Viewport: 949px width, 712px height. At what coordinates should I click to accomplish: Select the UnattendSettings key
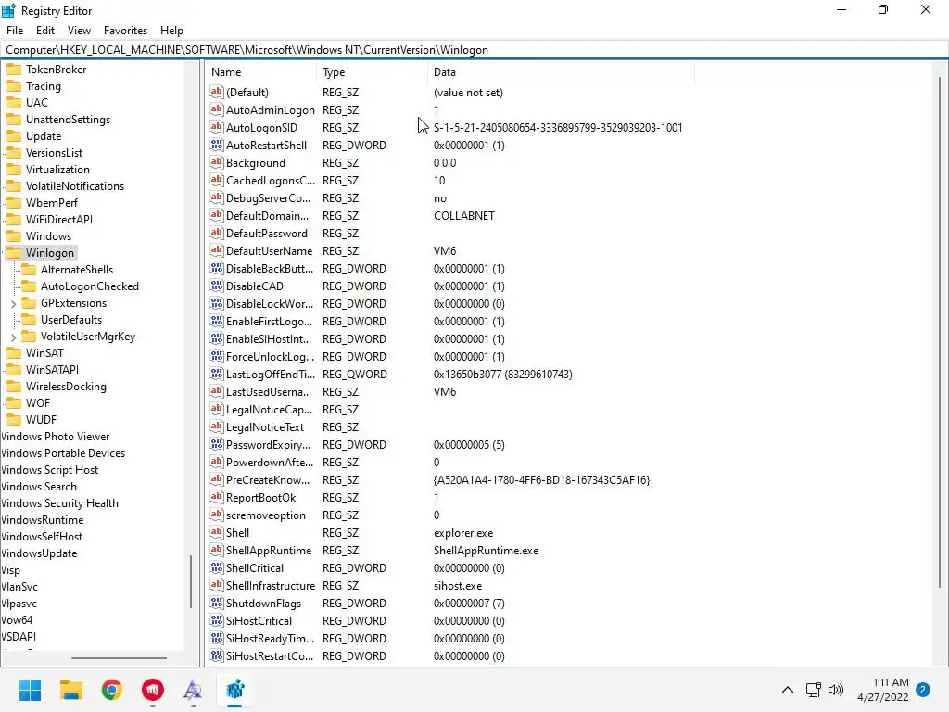tap(68, 120)
